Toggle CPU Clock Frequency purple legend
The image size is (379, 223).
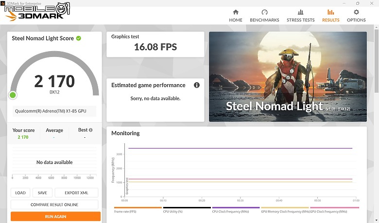(236, 210)
